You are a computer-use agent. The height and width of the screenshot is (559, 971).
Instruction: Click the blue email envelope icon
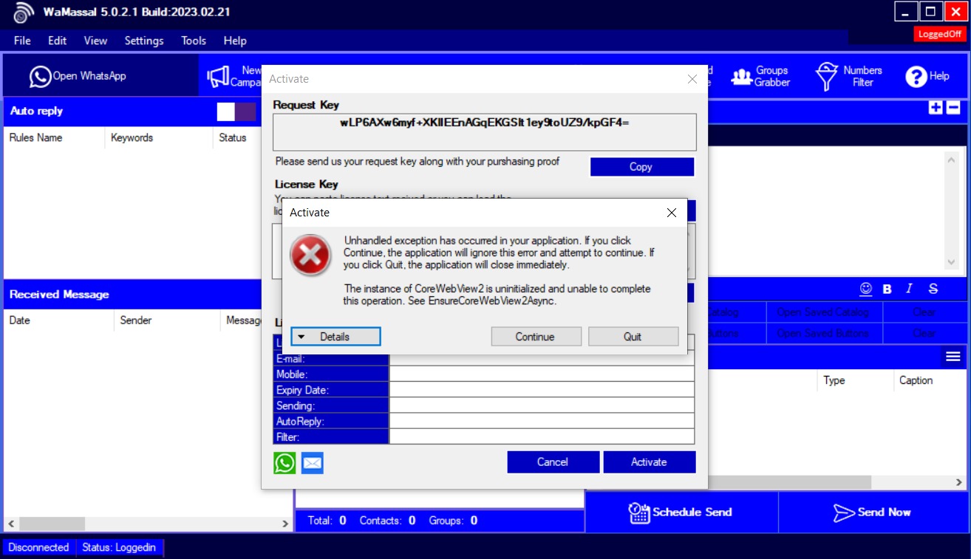[x=313, y=463]
